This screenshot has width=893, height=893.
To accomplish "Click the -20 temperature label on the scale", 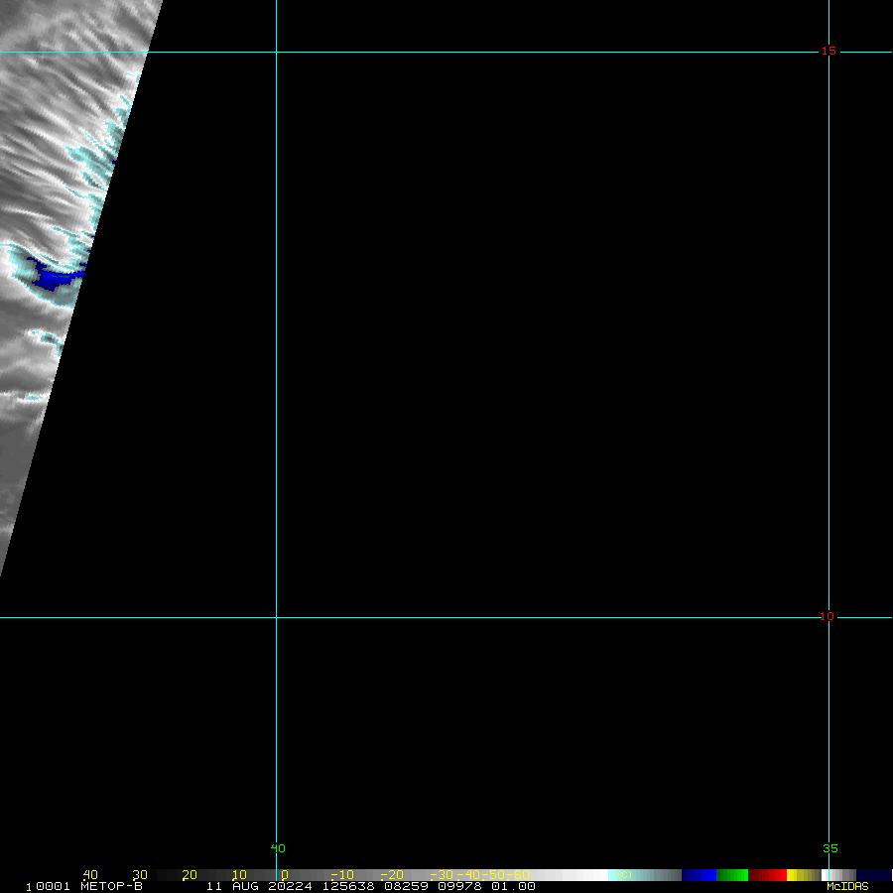I will click(391, 875).
